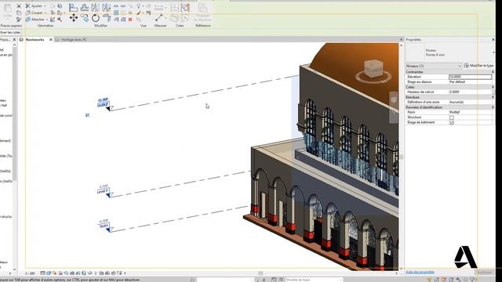Image resolution: width=502 pixels, height=282 pixels.
Task: Click the Measure between references tool
Action: click(159, 17)
